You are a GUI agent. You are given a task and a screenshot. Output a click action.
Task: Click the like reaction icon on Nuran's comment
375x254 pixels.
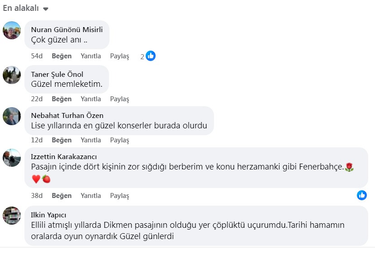pyautogui.click(x=151, y=56)
